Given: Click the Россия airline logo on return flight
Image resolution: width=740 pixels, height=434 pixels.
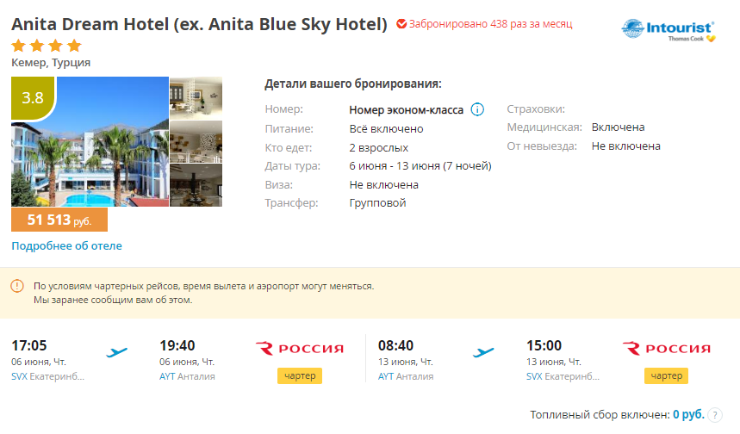Looking at the screenshot, I should coord(667,349).
